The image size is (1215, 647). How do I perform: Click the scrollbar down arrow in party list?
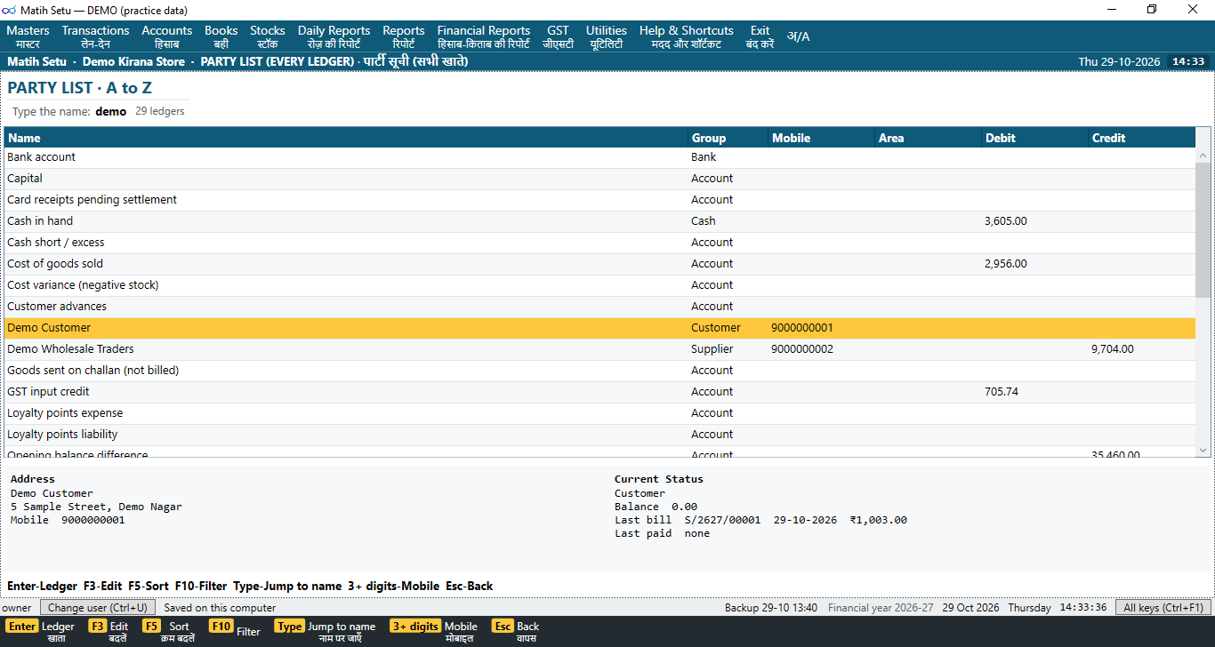pos(1203,451)
